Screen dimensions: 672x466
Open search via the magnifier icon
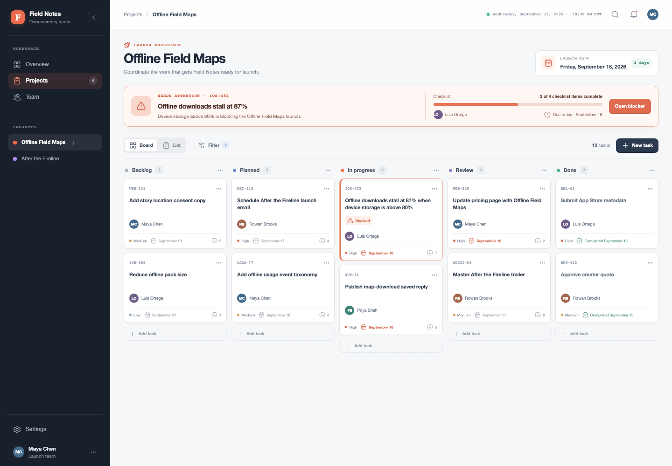click(x=615, y=14)
